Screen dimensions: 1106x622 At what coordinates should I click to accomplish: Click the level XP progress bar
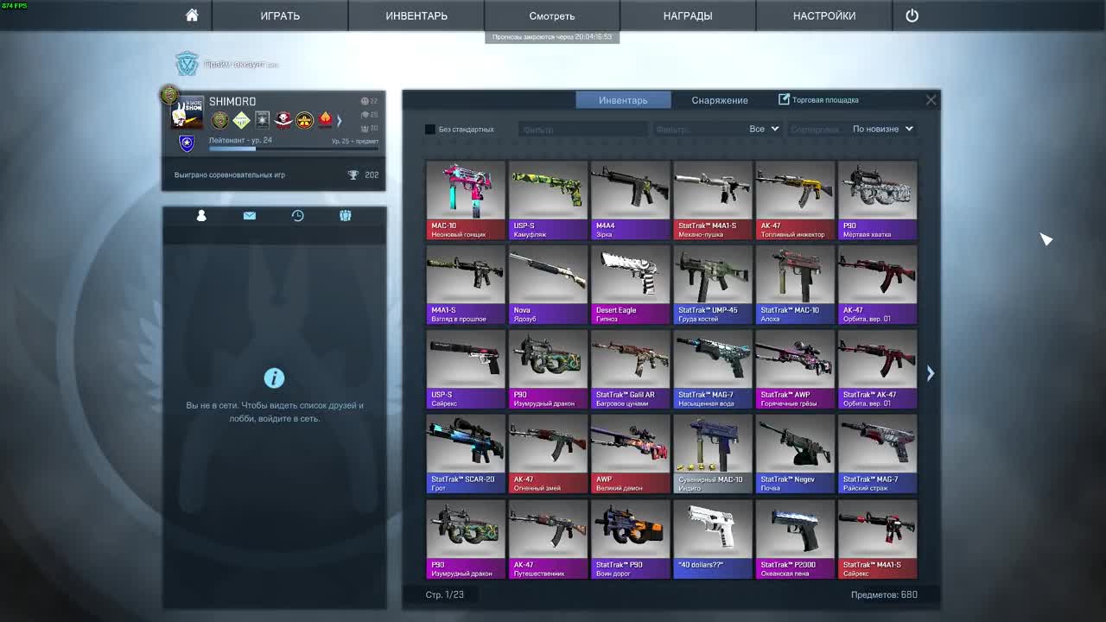tap(294, 149)
